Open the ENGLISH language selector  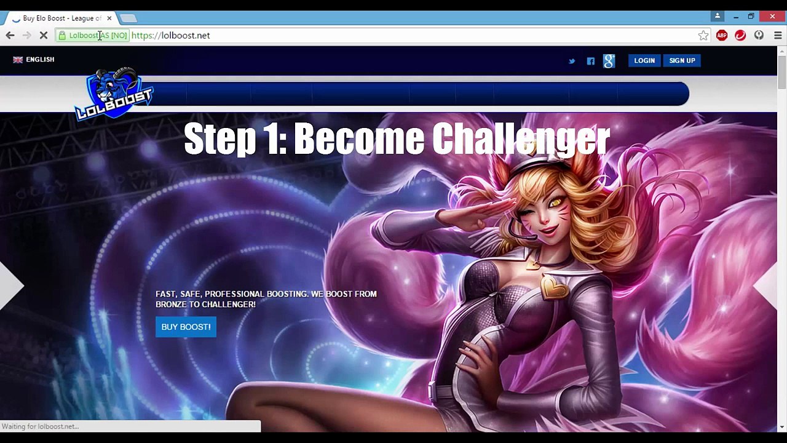tap(34, 60)
